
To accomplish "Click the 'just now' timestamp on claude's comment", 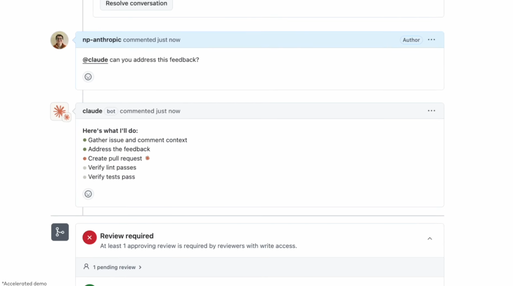I will coord(168,111).
